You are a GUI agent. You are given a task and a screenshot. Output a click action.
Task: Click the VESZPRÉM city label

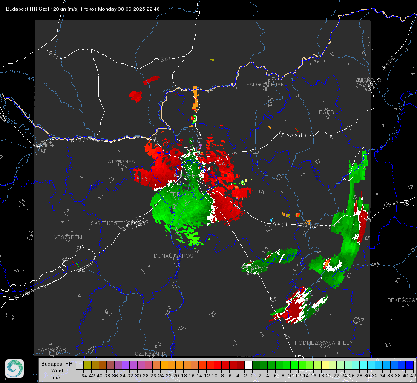pyautogui.click(x=68, y=237)
